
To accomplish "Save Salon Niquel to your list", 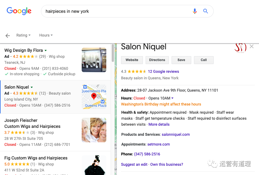I will [181, 60].
